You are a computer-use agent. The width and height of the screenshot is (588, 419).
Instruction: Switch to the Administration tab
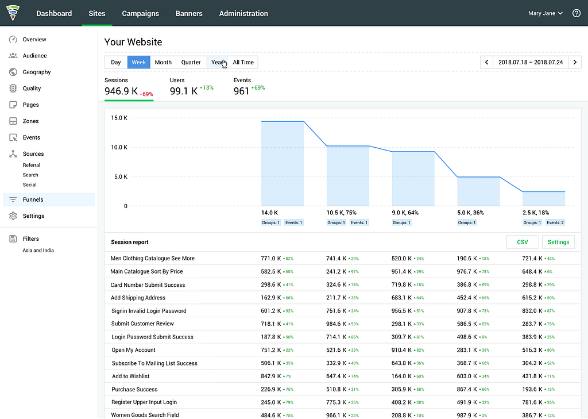point(243,13)
